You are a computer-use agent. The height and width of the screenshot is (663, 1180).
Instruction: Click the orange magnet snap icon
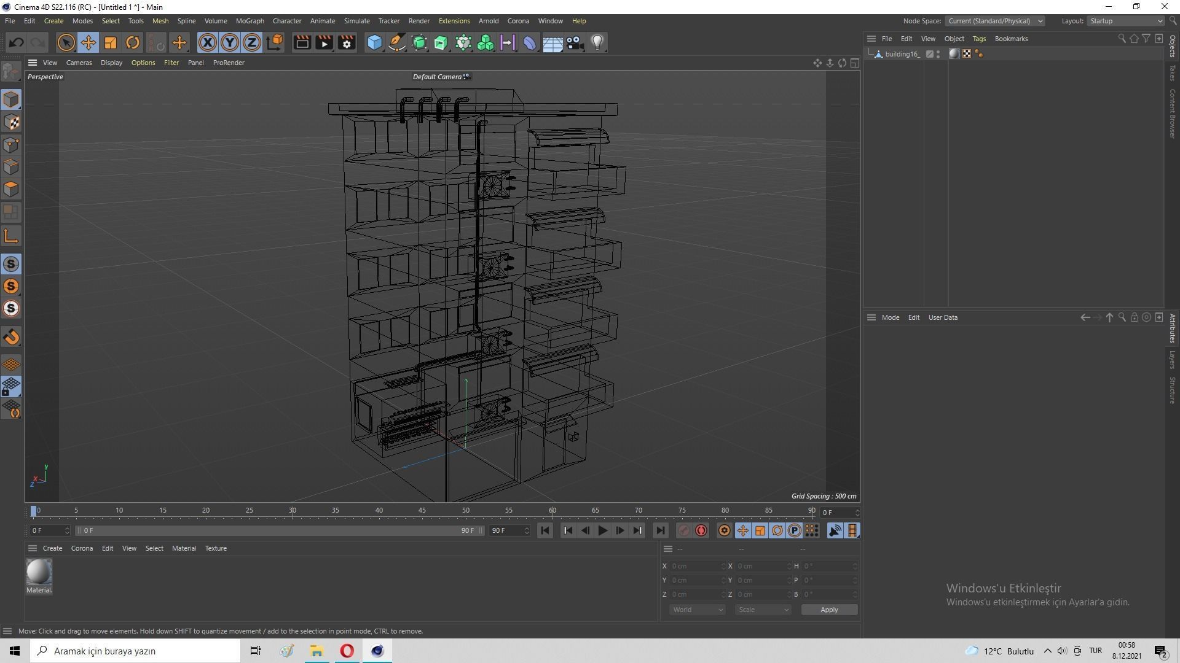tap(11, 337)
